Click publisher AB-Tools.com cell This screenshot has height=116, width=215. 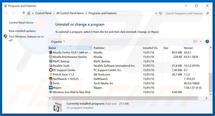click(102, 74)
